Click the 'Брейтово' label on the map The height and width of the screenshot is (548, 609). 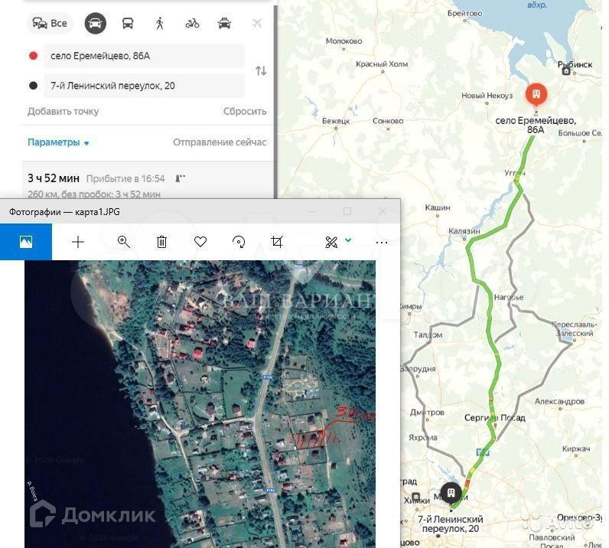[x=465, y=13]
